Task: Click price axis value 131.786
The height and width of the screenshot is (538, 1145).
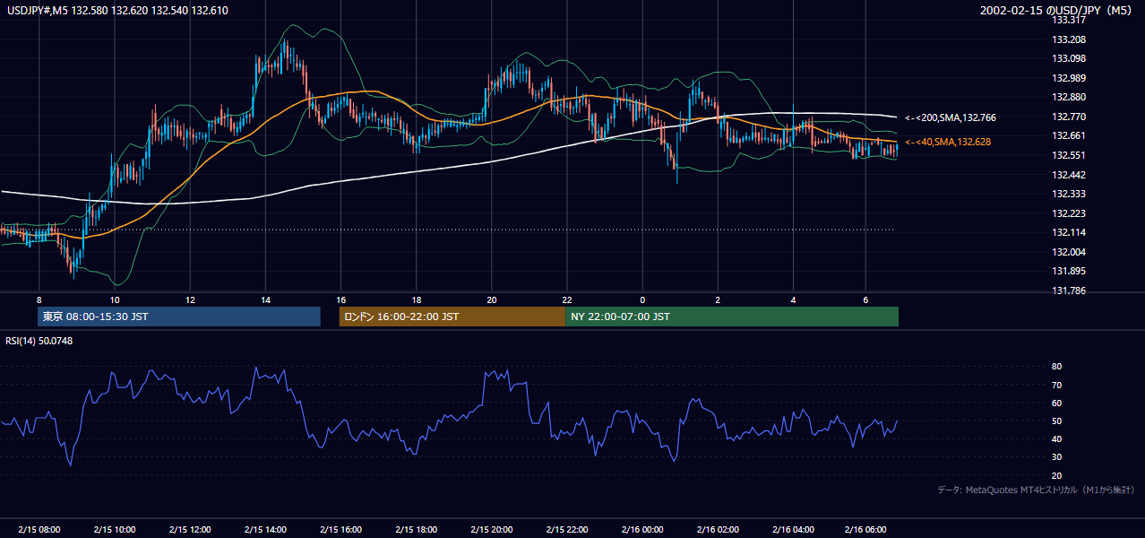Action: (x=1070, y=291)
